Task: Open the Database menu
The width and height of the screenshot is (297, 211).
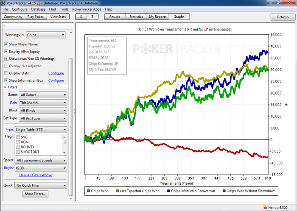Action: pos(38,9)
